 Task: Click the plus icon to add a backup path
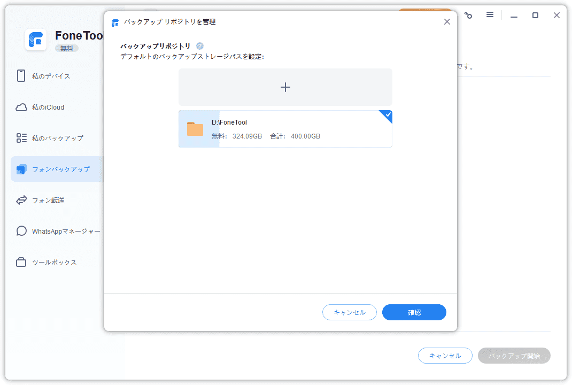coord(285,87)
